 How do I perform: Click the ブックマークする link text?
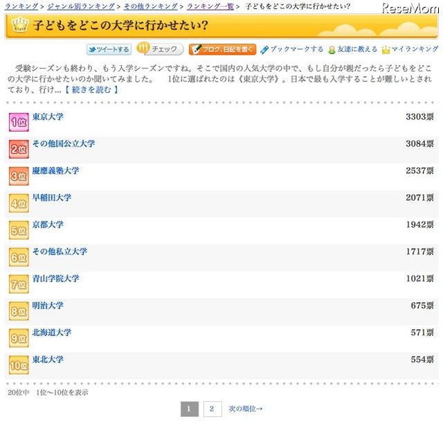pos(297,49)
